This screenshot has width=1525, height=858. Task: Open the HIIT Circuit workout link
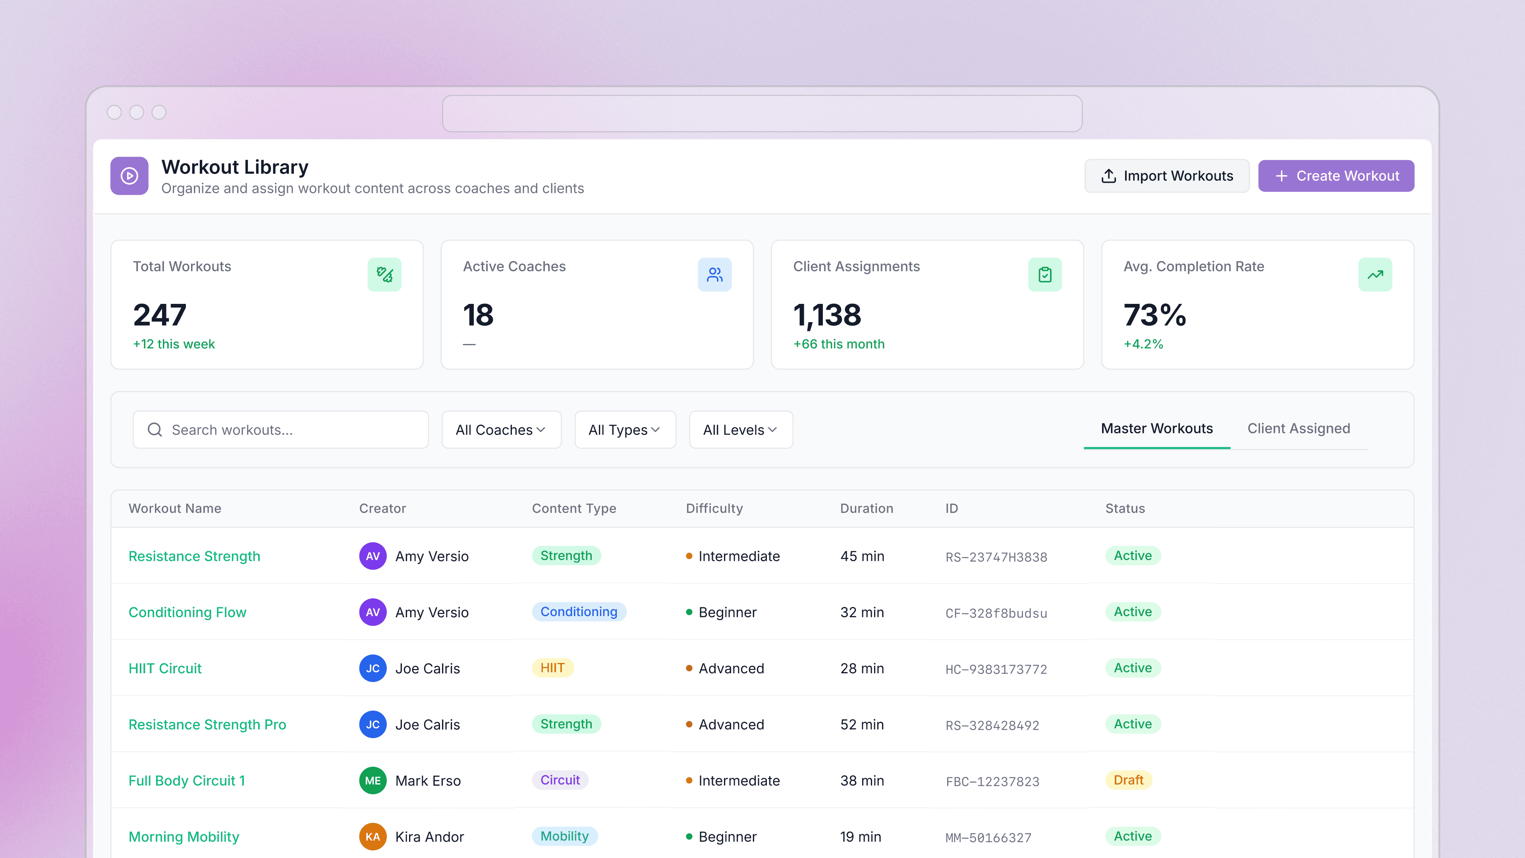coord(165,669)
